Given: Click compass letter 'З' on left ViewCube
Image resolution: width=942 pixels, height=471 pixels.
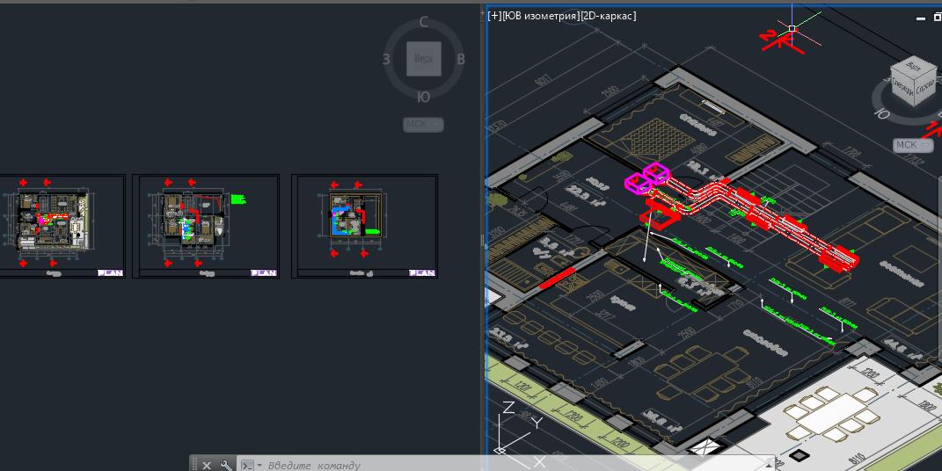Looking at the screenshot, I should (386, 60).
